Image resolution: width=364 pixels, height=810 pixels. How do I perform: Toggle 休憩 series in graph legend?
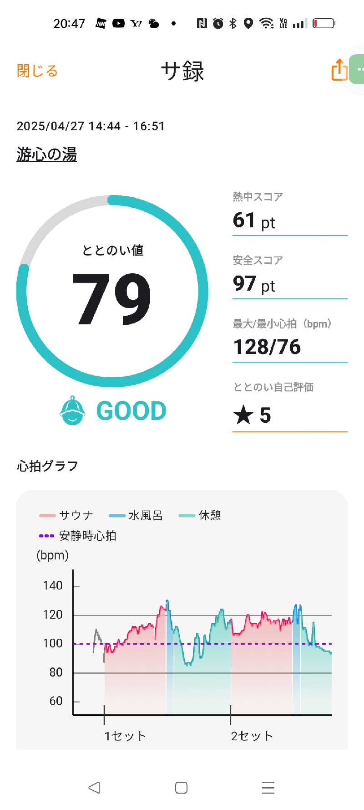point(200,515)
